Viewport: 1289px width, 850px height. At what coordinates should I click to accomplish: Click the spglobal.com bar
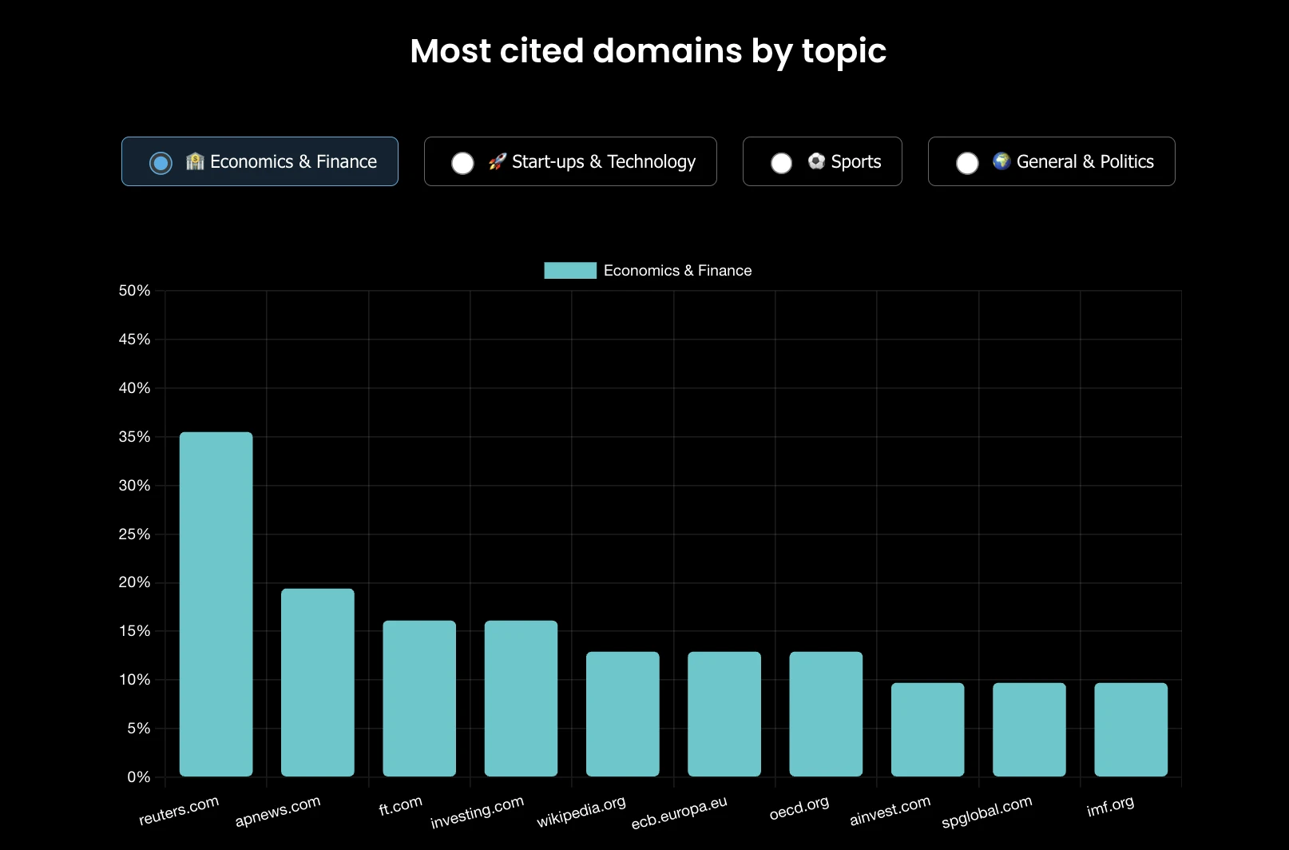coord(1029,729)
